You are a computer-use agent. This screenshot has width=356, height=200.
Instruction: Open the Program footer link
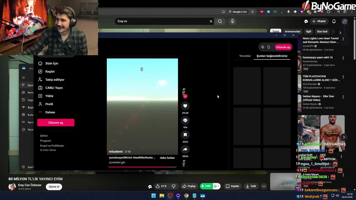46,141
